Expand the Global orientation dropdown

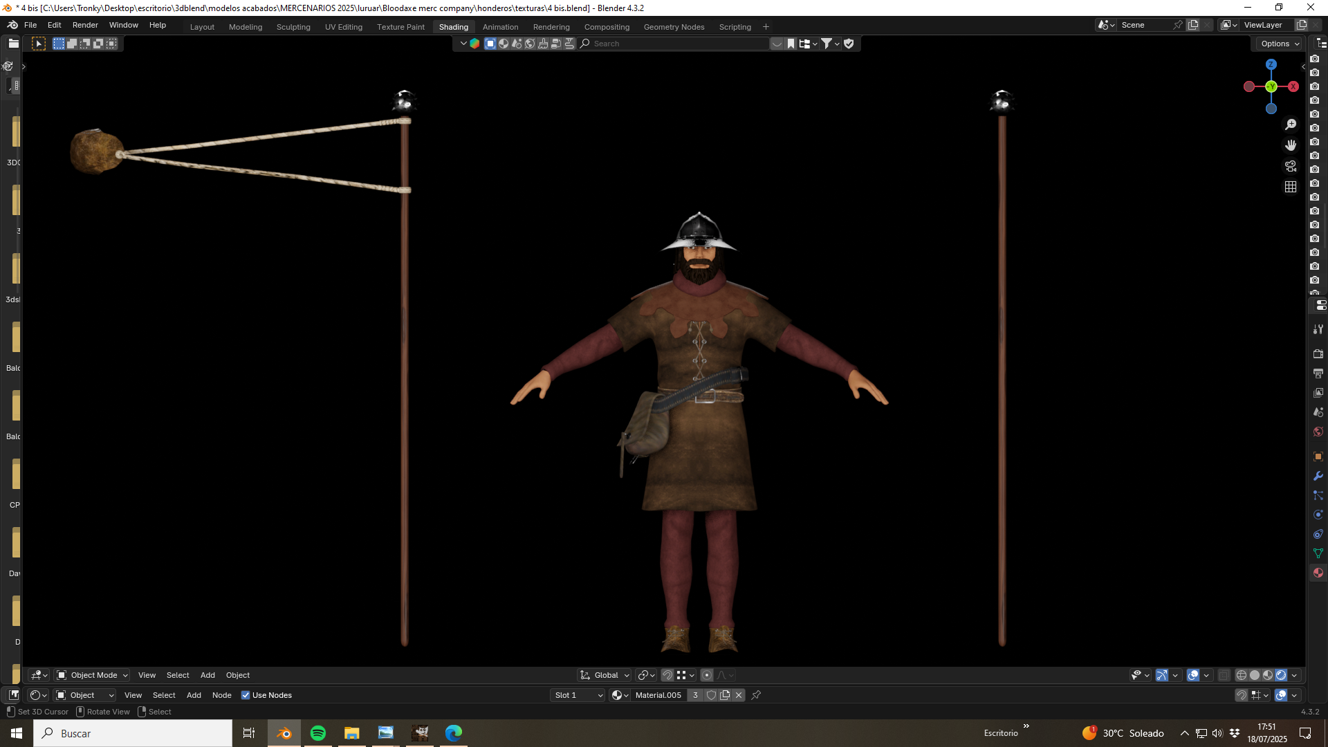point(605,675)
